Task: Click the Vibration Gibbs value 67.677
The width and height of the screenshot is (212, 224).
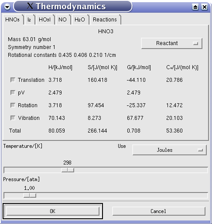Action: click(135, 118)
